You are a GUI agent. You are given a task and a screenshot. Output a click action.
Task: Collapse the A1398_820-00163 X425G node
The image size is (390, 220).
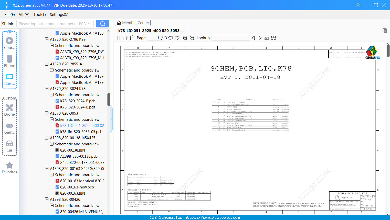coord(47,169)
